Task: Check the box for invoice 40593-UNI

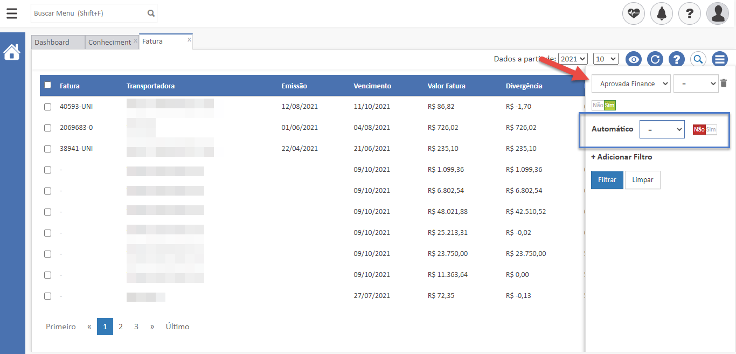Action: tap(47, 107)
